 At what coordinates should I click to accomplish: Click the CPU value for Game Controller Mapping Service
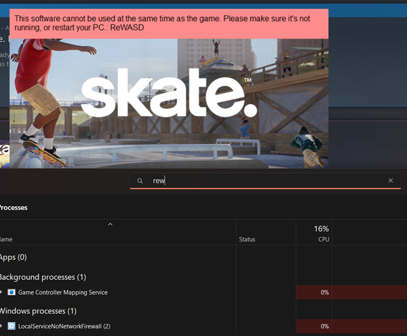[x=324, y=293]
